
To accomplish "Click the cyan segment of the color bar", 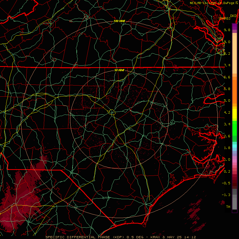I will [234, 146].
